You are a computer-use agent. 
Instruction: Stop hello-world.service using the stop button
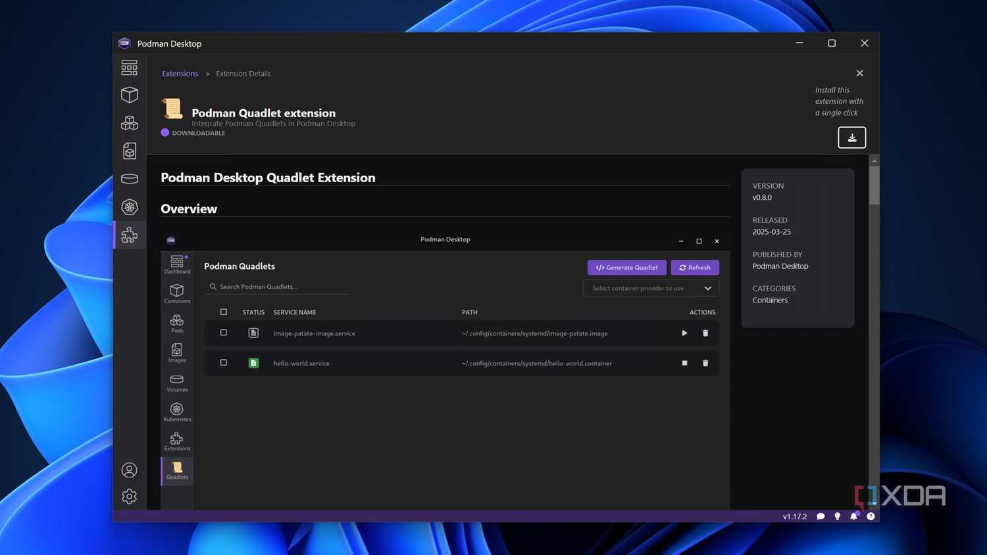point(684,363)
